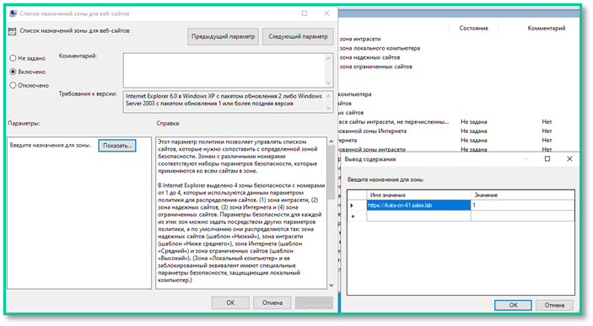The image size is (593, 326).
Task: Select the Включено radio button
Action: pos(13,72)
